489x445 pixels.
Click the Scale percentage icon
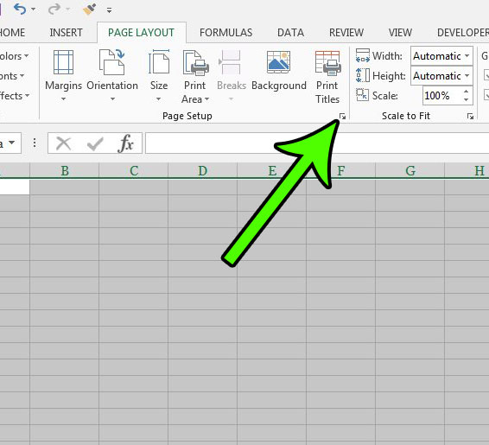[x=362, y=95]
